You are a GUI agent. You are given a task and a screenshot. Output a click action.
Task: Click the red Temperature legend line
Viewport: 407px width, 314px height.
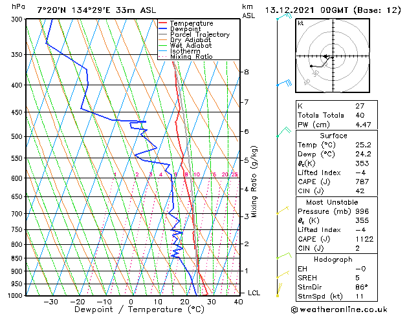[x=162, y=23]
